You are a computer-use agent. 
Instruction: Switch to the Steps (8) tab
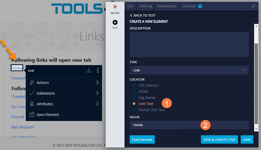pyautogui.click(x=146, y=6)
